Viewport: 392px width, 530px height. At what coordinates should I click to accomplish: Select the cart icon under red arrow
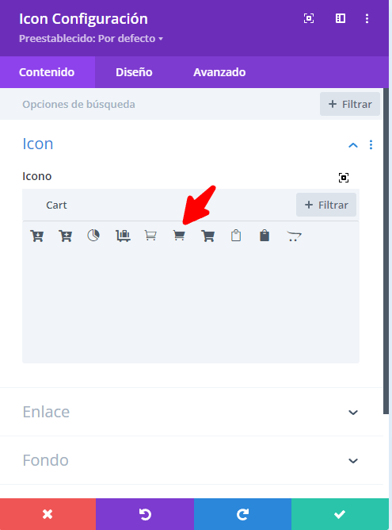click(179, 236)
